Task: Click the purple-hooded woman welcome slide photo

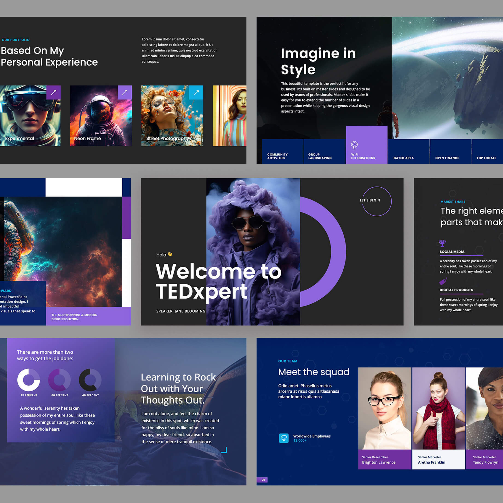Action: [253, 251]
